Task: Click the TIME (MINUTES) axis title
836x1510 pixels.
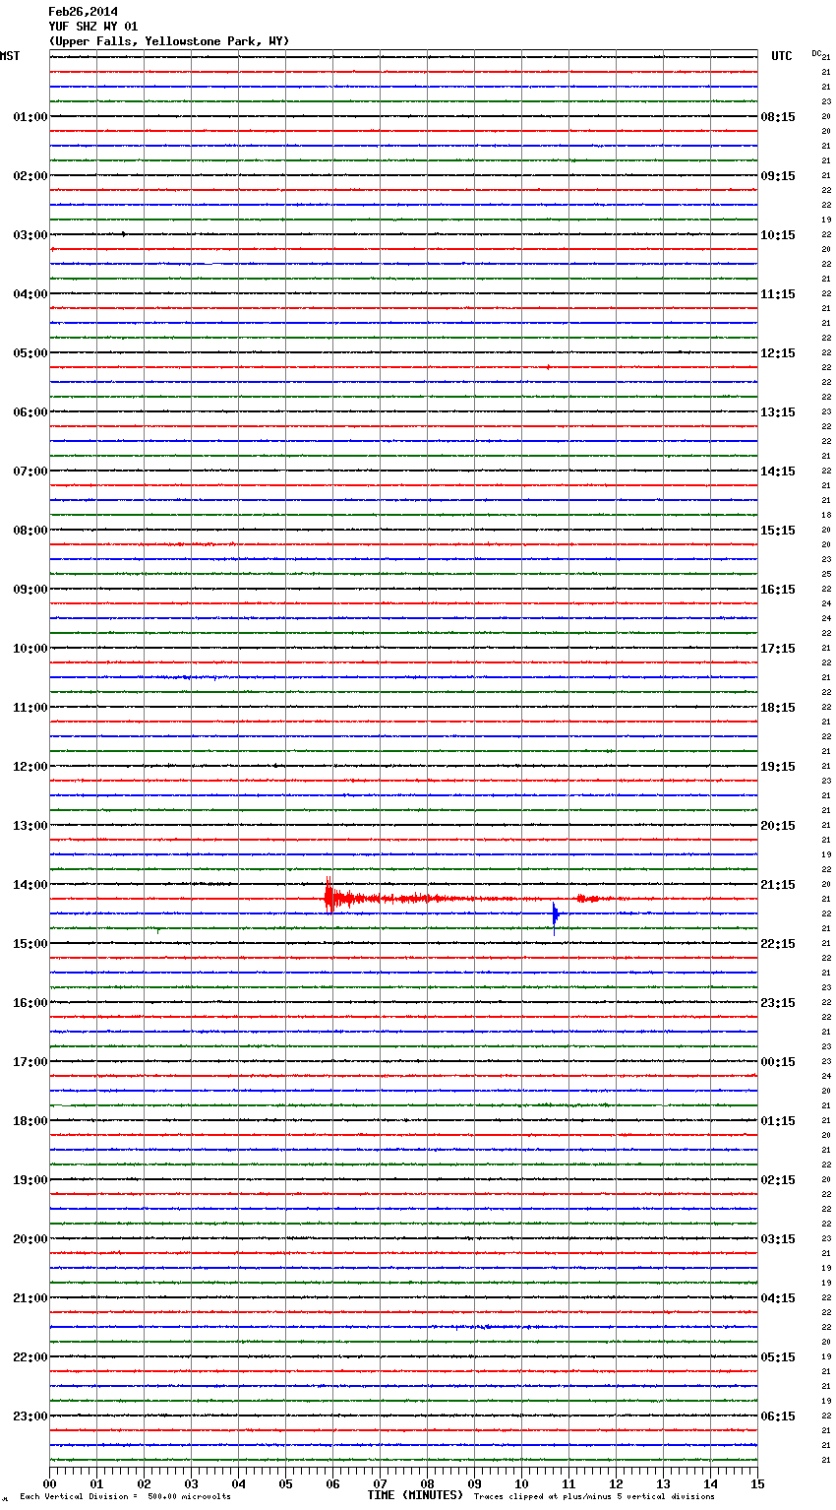Action: tap(415, 1495)
